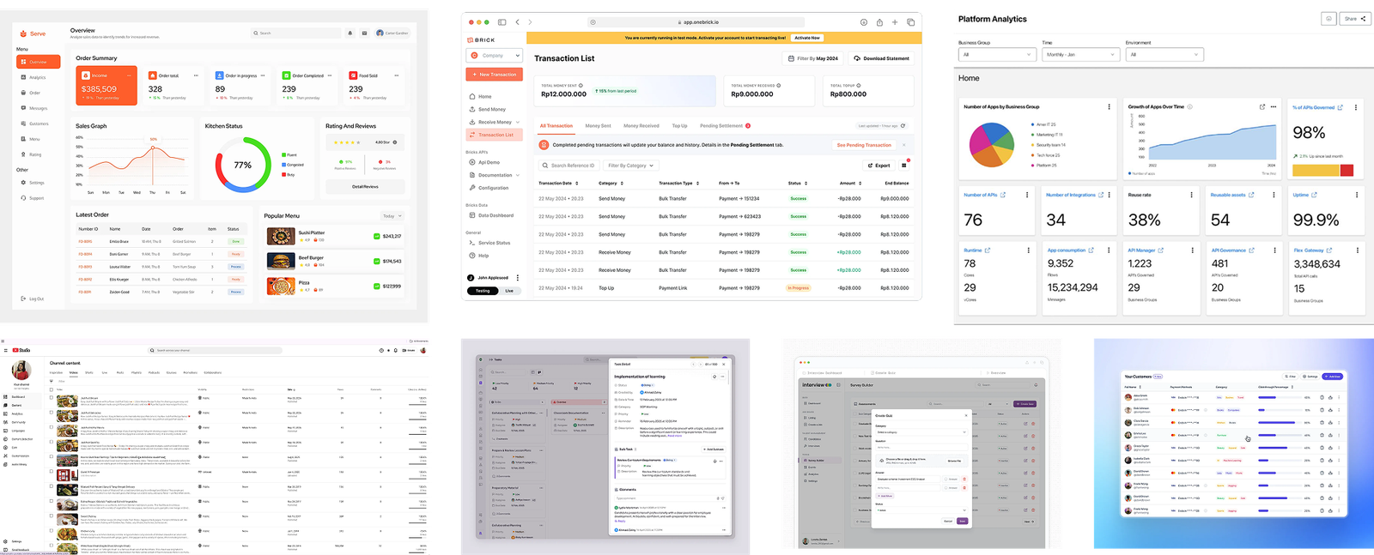The image size is (1374, 555).
Task: Open Help in the Brick sidebar
Action: tap(479, 256)
